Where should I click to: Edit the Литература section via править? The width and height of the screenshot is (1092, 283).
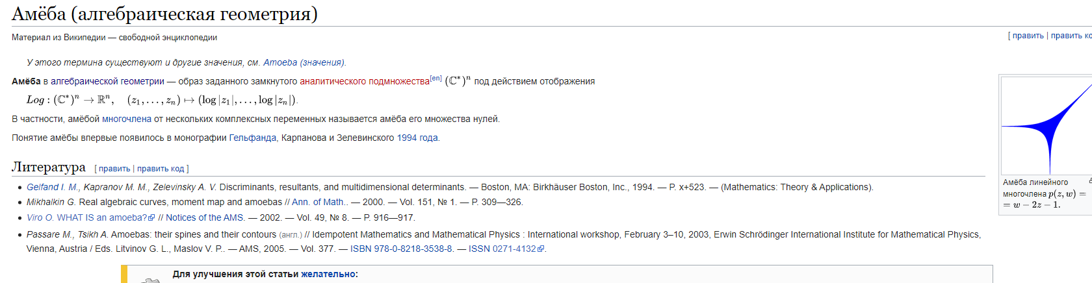pos(114,169)
